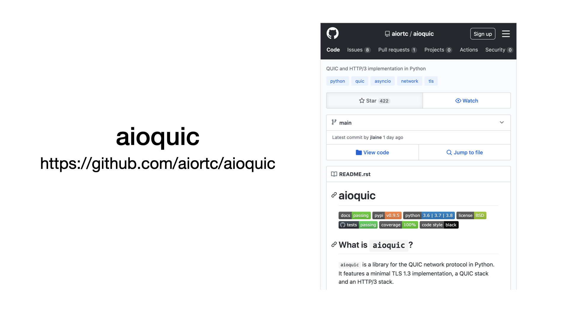Toggle the docs passing badge link
Image resolution: width=569 pixels, height=320 pixels.
[354, 215]
